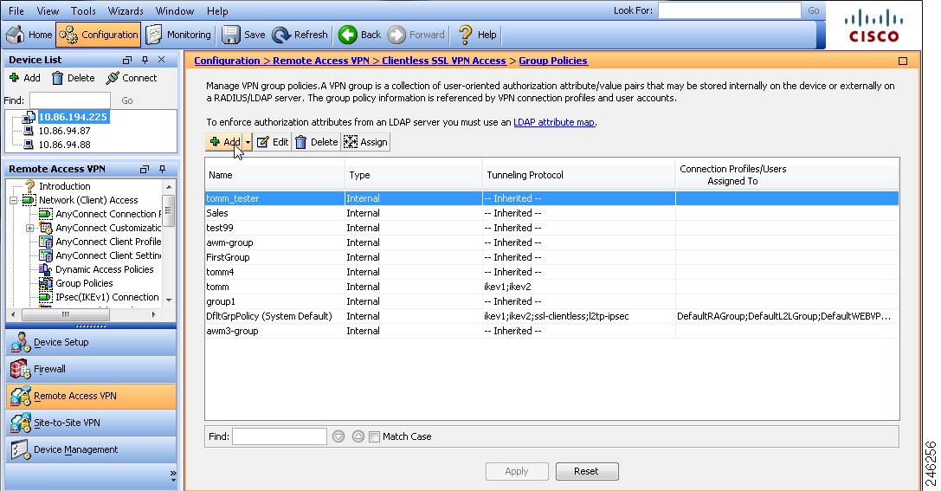Open the Add button dropdown arrow
The image size is (941, 491).
coord(248,142)
